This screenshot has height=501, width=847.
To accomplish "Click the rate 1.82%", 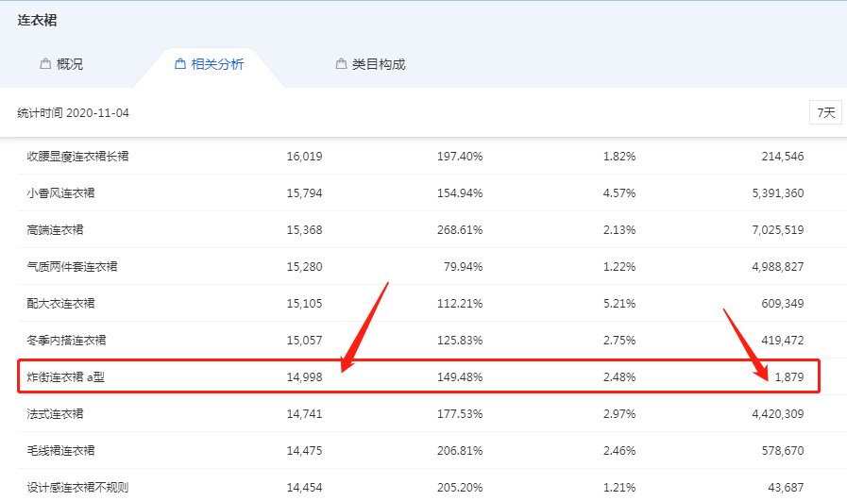I will tap(619, 157).
